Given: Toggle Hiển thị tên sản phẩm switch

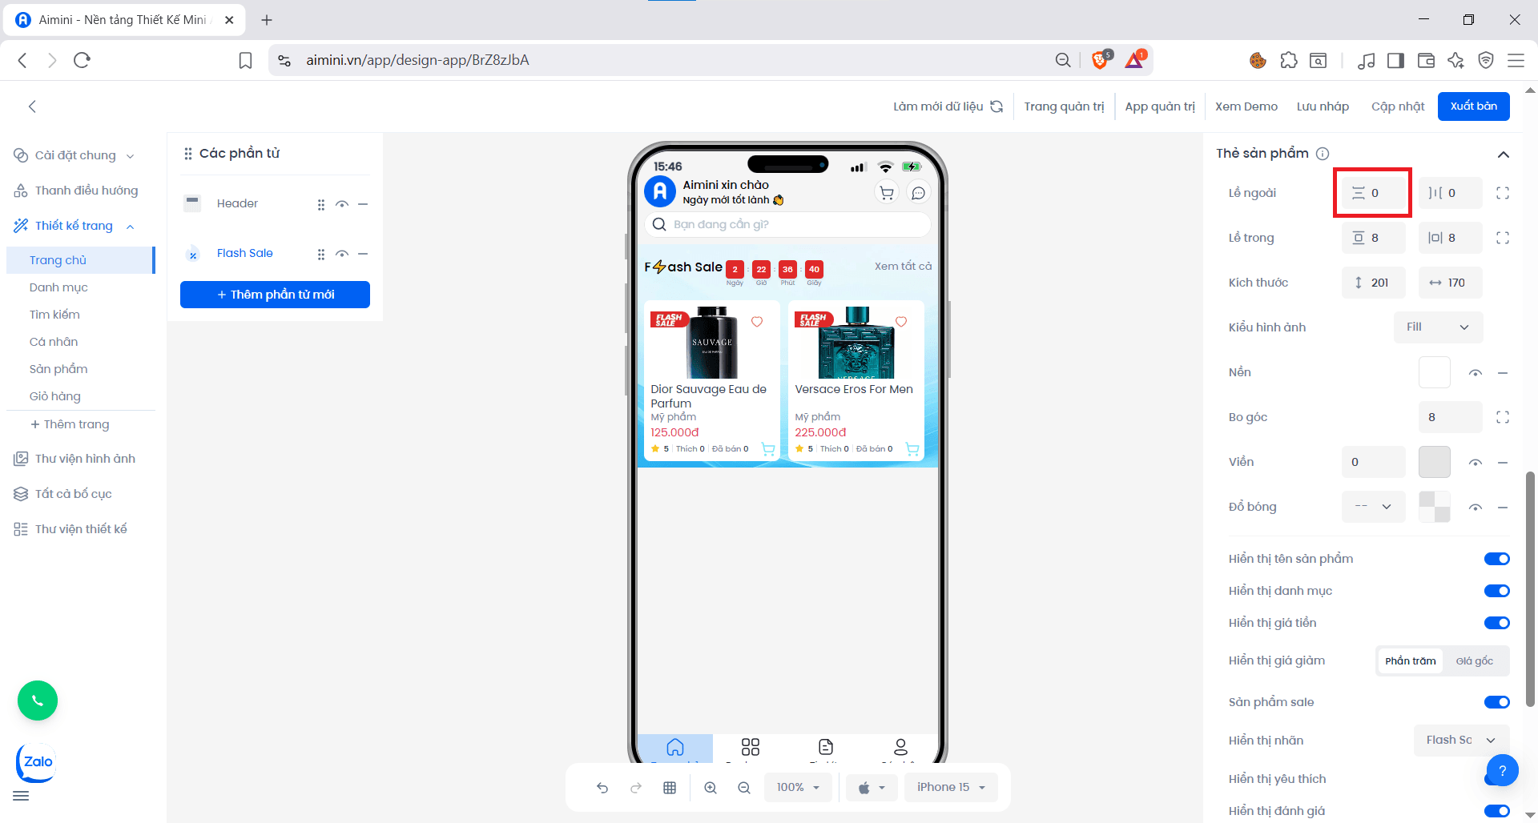Looking at the screenshot, I should pos(1496,559).
